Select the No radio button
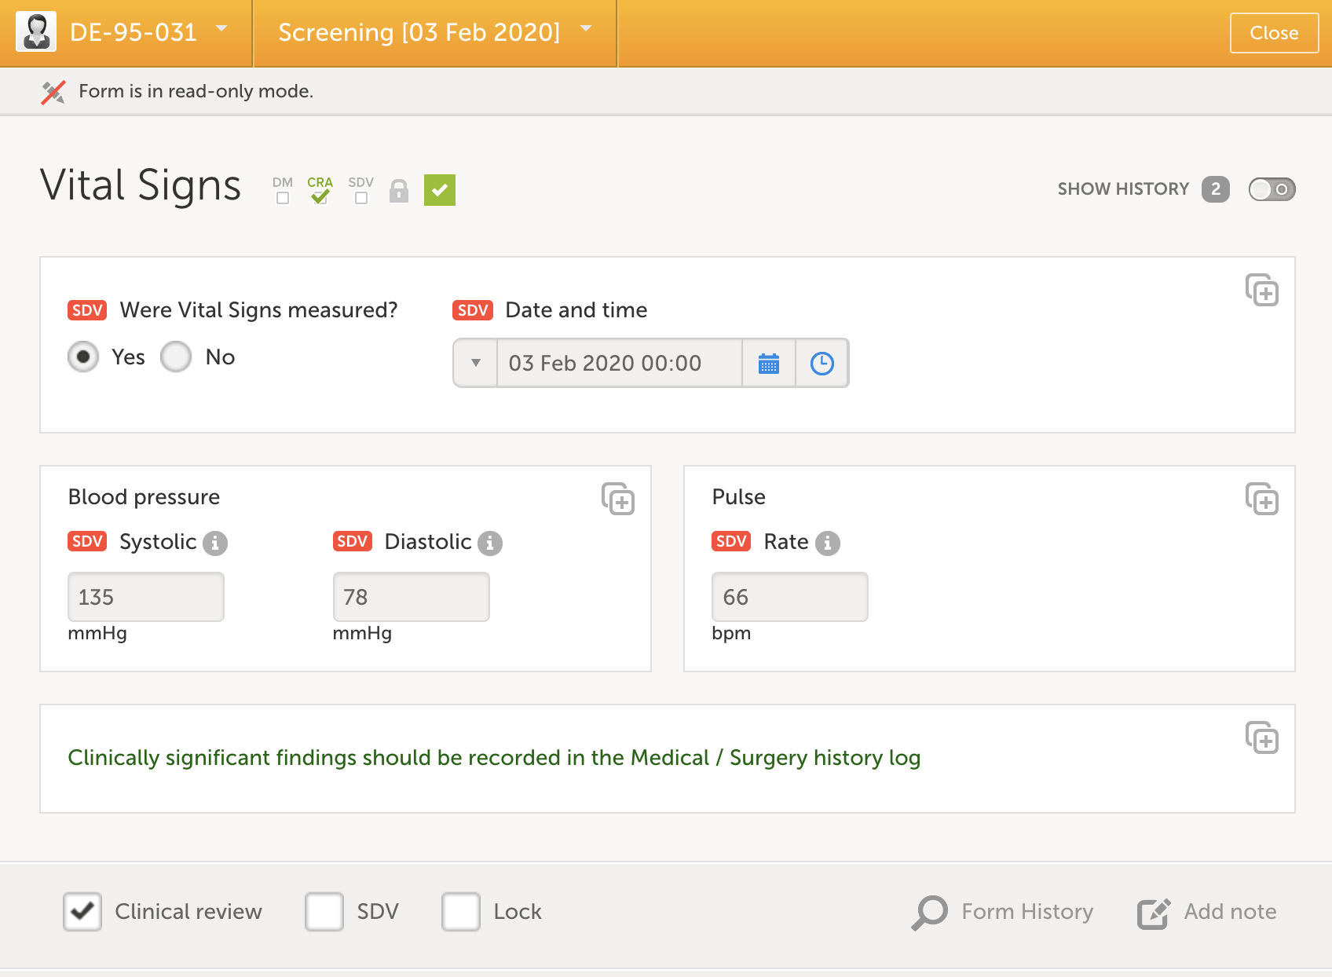This screenshot has width=1332, height=977. tap(176, 357)
